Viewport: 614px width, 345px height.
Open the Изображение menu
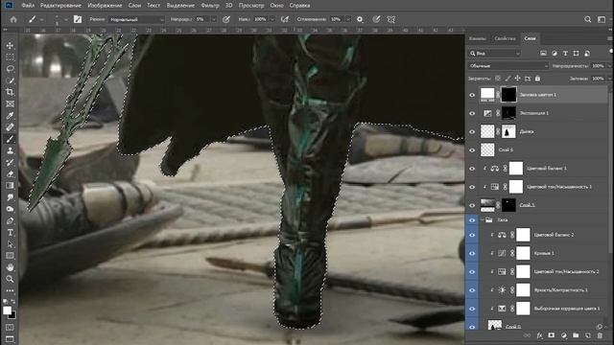click(105, 6)
